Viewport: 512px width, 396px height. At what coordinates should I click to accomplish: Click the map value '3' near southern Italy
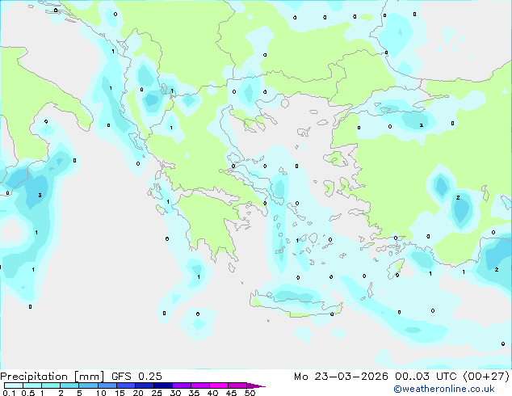40,196
